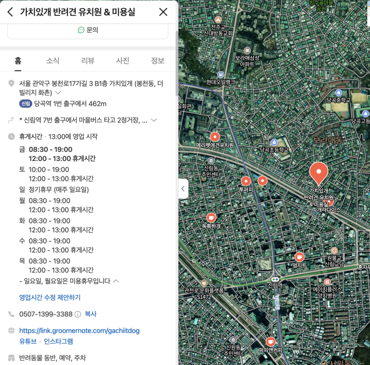Click the red marker right of 투퍼피
Image resolution: width=370 pixels, height=365 pixels.
click(262, 181)
